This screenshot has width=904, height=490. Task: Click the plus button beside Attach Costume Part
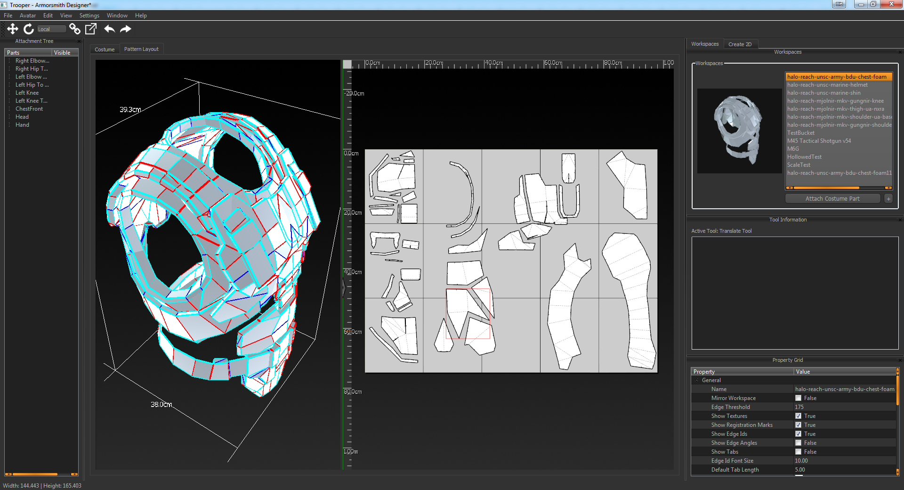pyautogui.click(x=888, y=199)
